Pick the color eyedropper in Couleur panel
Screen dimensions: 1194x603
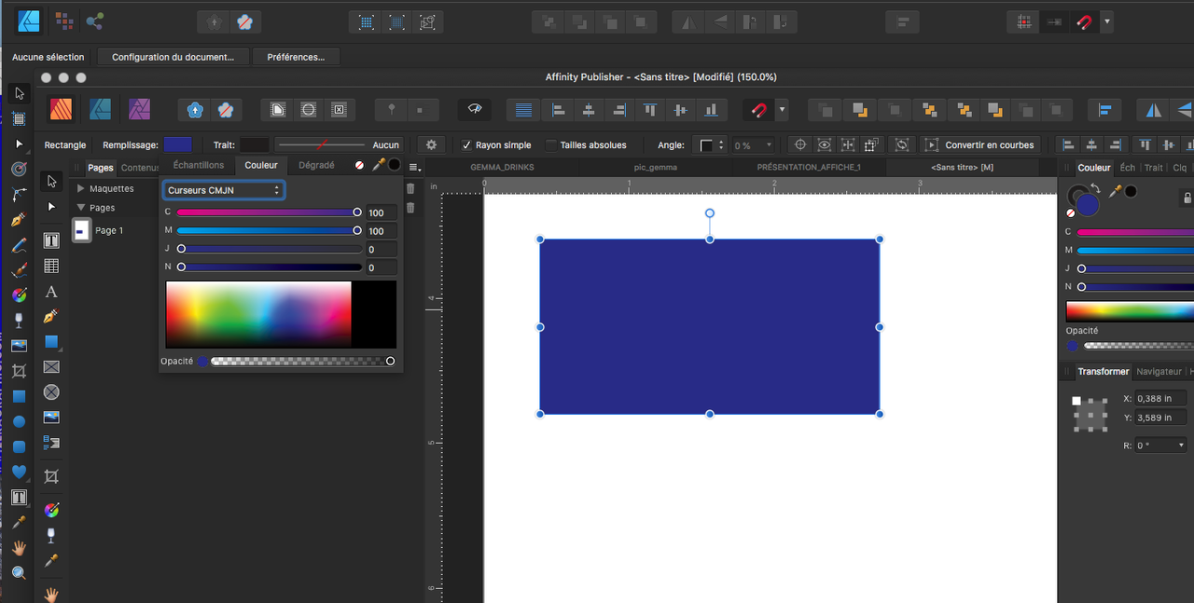point(1115,191)
